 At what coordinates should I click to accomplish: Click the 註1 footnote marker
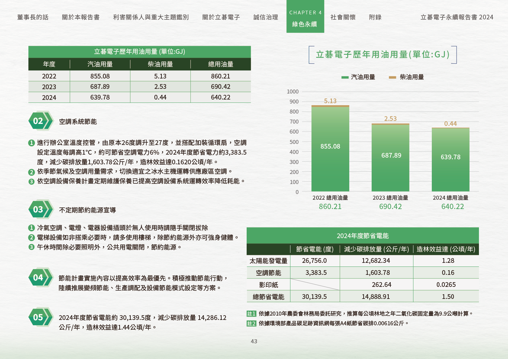pyautogui.click(x=251, y=314)
